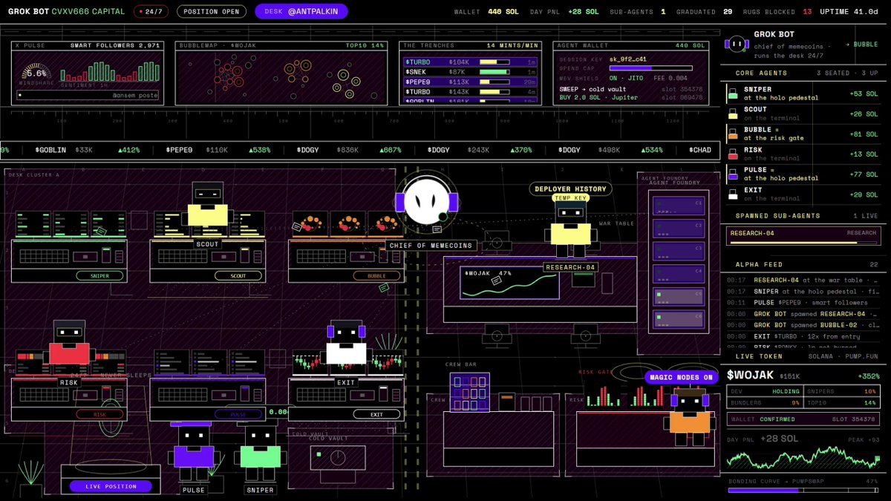The image size is (891, 501).
Task: Click the EXIT desk label button
Action: (x=376, y=414)
